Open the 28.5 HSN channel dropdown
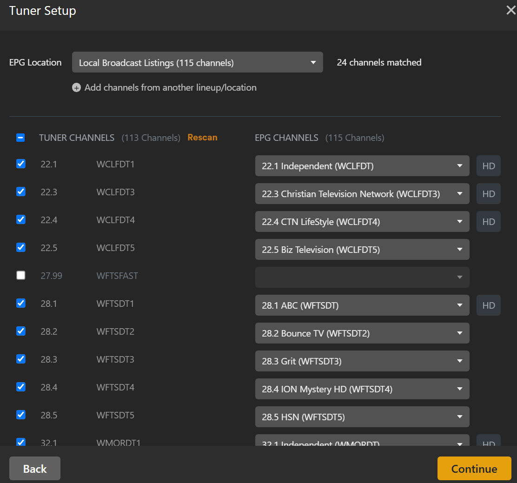Image resolution: width=517 pixels, height=483 pixels. click(x=362, y=417)
